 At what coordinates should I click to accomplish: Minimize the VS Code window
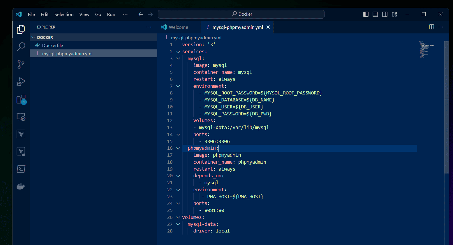pyautogui.click(x=407, y=14)
